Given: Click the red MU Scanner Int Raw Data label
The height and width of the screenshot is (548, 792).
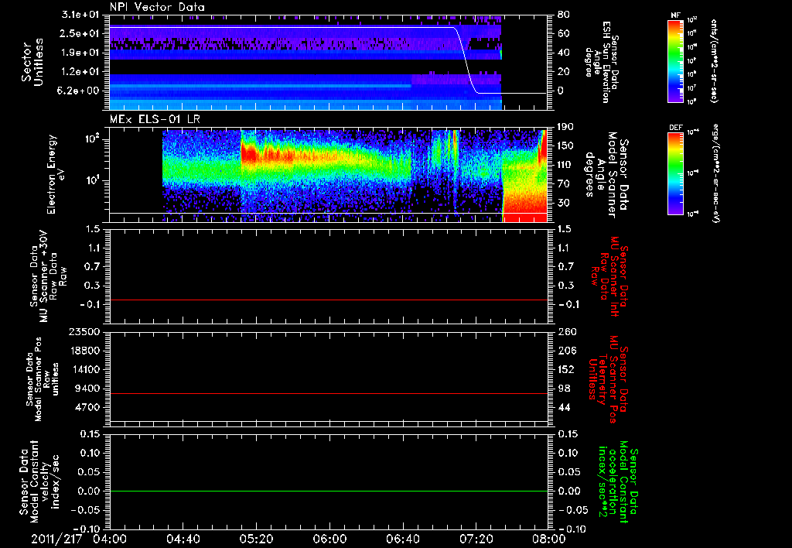Looking at the screenshot, I should [x=609, y=276].
